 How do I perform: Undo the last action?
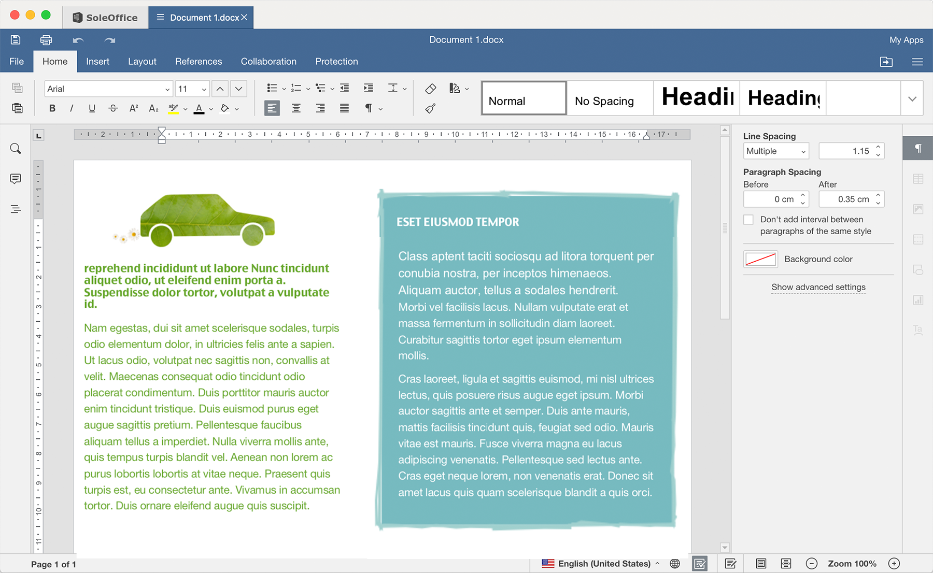(78, 40)
